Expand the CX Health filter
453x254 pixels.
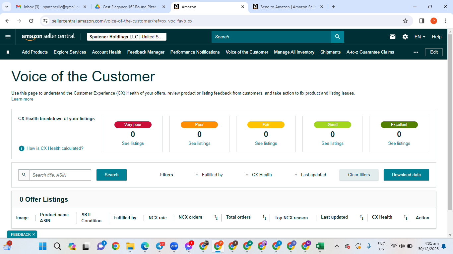click(259, 175)
